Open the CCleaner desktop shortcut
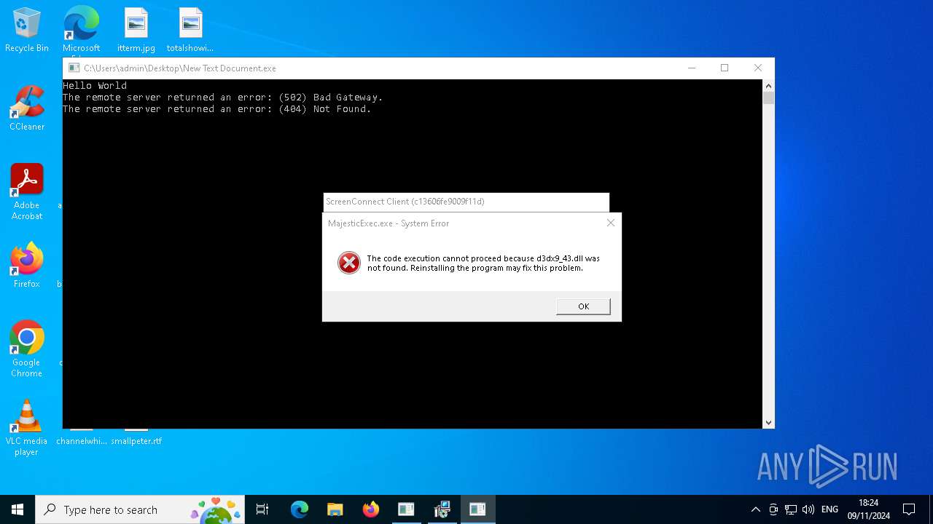 pyautogui.click(x=27, y=108)
